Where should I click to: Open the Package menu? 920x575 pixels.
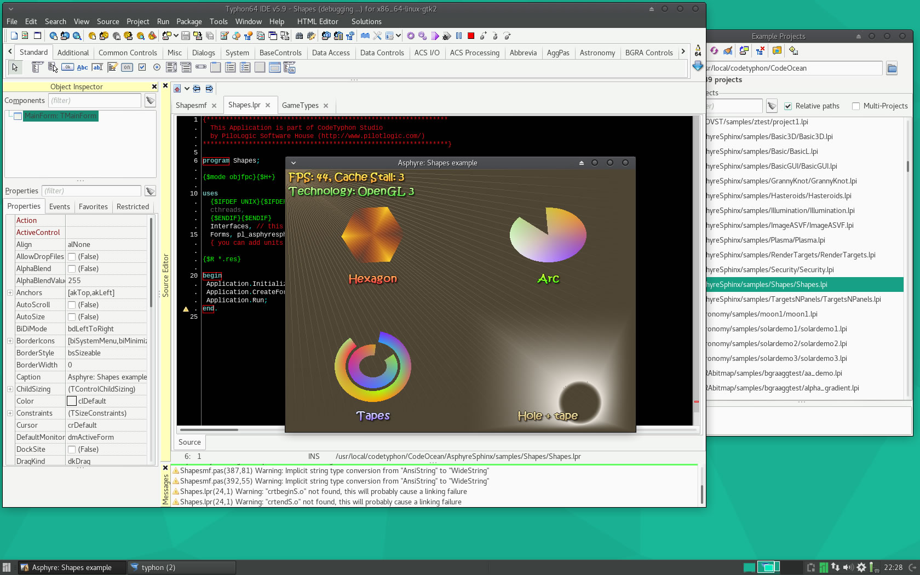pyautogui.click(x=189, y=21)
